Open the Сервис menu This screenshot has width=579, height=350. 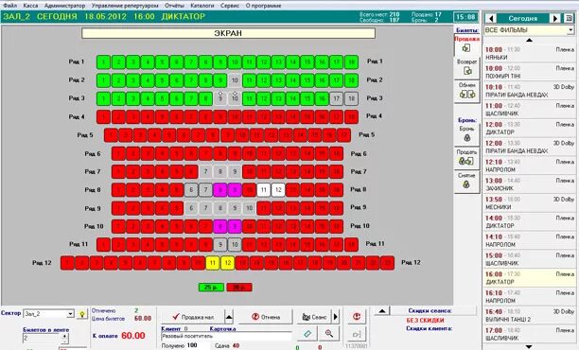click(230, 6)
